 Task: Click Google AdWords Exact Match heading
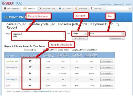(84, 50)
